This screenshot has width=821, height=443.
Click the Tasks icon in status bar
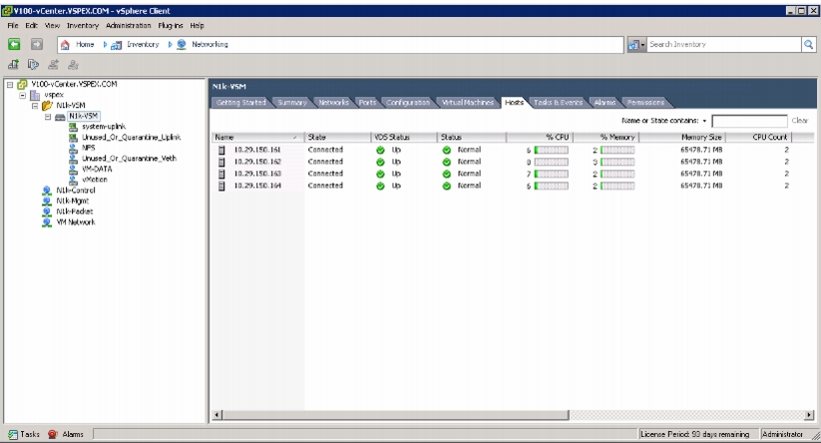(13, 435)
